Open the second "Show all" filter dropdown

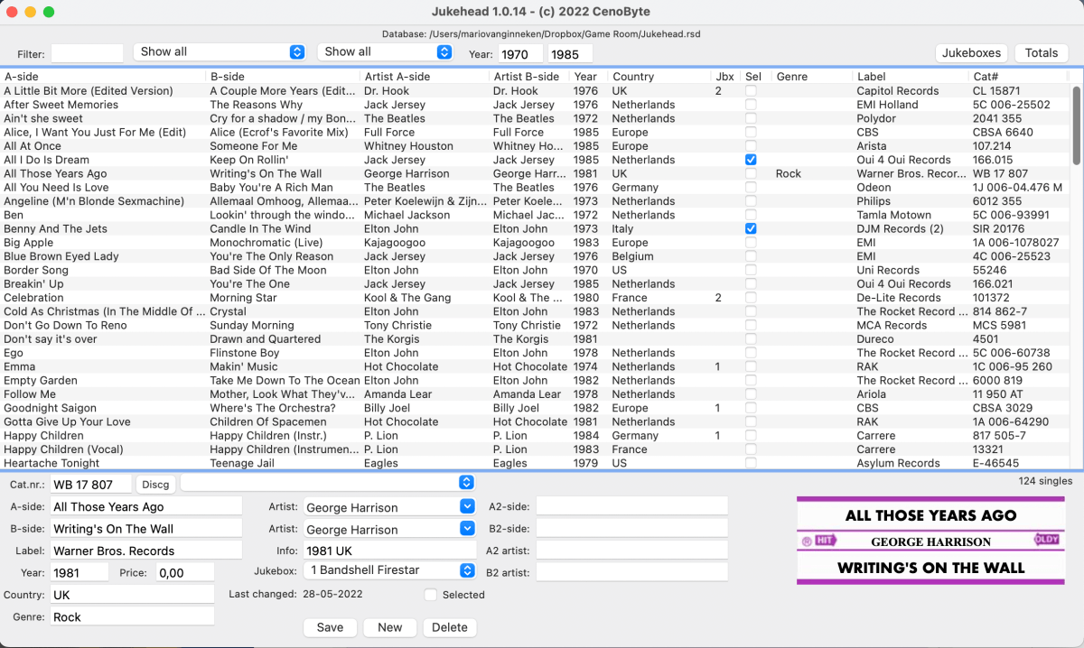coord(385,53)
